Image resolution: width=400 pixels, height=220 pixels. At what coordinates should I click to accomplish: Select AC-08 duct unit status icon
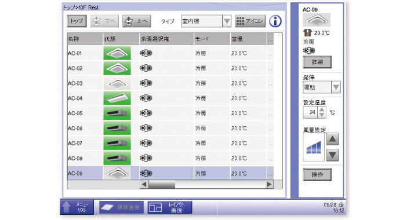coord(117,158)
